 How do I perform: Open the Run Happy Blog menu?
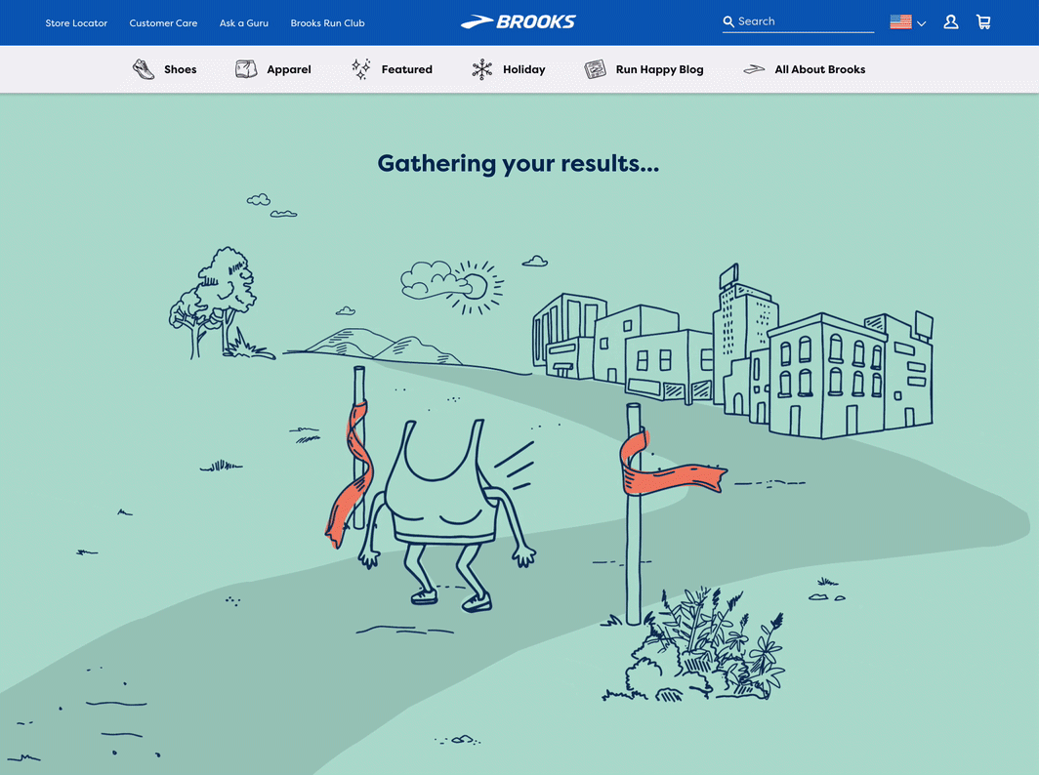point(659,69)
